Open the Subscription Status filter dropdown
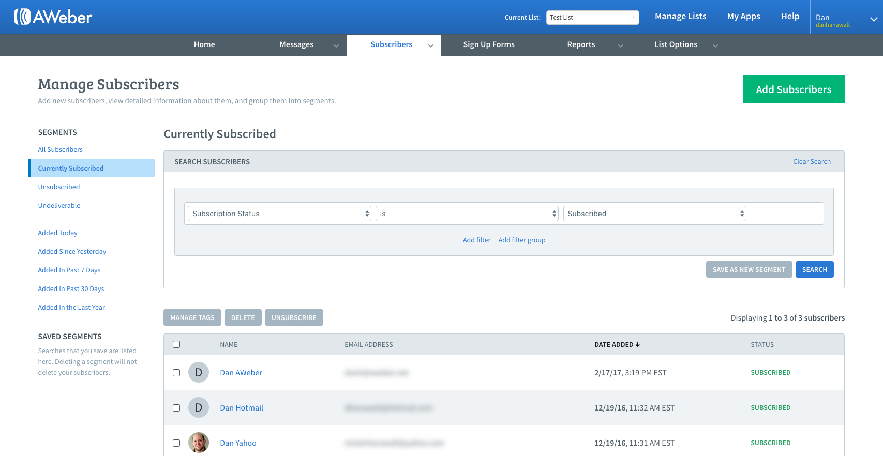The image size is (883, 456). tap(279, 214)
